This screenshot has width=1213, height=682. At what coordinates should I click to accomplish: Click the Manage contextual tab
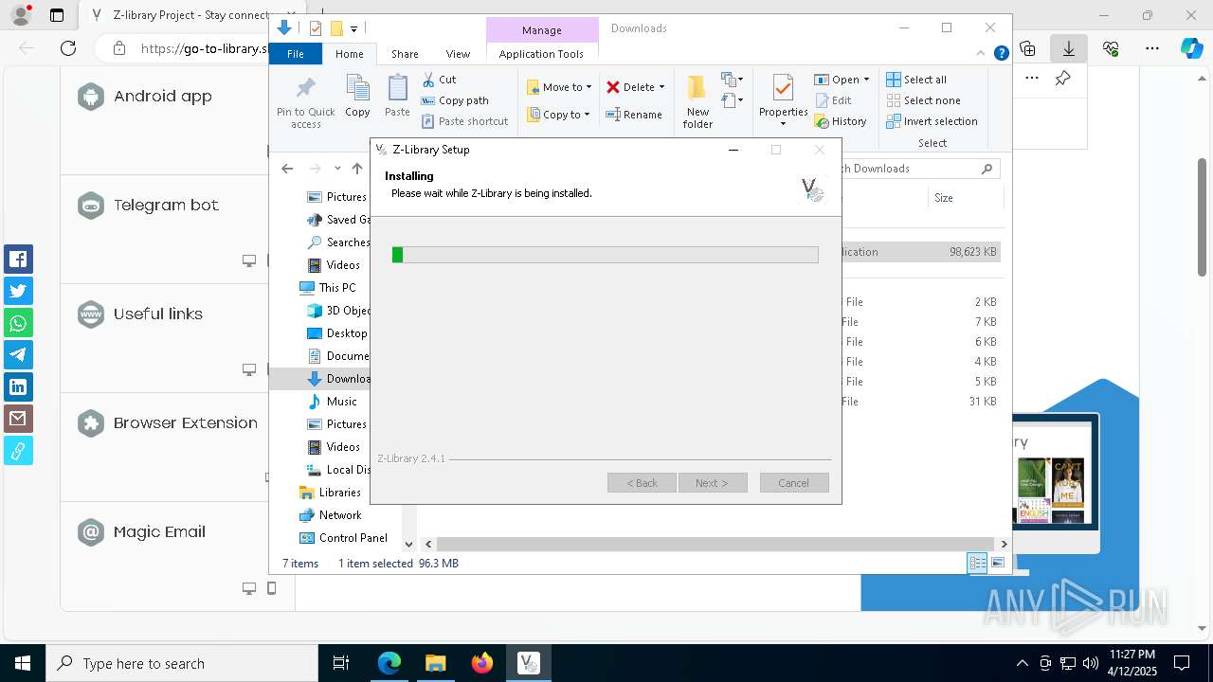pyautogui.click(x=542, y=30)
